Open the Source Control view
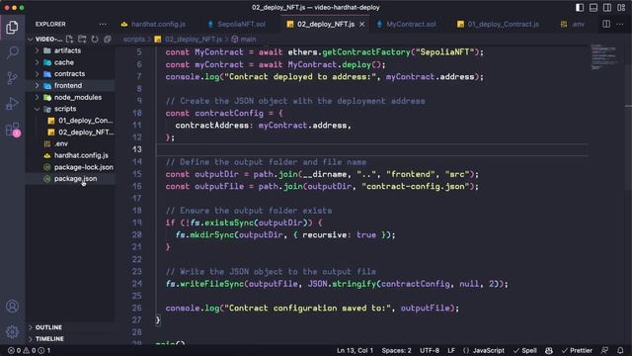 [12, 78]
